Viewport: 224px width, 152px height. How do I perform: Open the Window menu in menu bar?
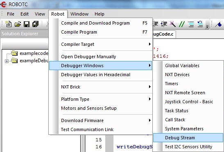pyautogui.click(x=79, y=14)
